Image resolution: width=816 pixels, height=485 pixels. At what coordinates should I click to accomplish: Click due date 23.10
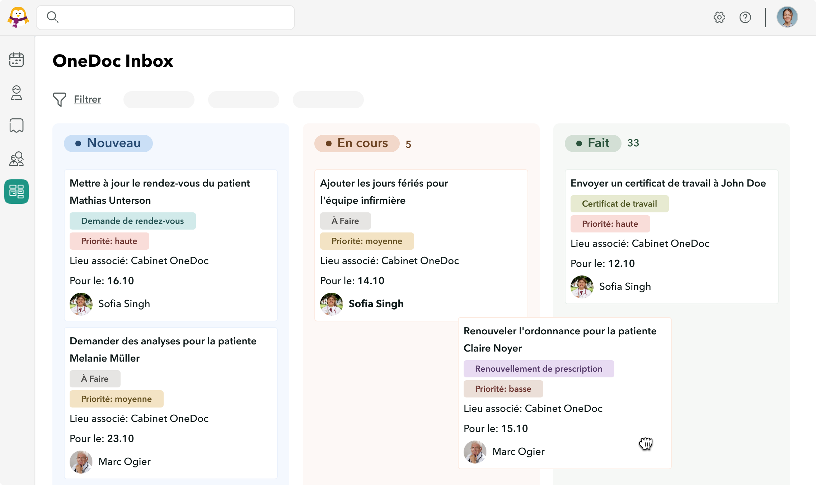121,439
